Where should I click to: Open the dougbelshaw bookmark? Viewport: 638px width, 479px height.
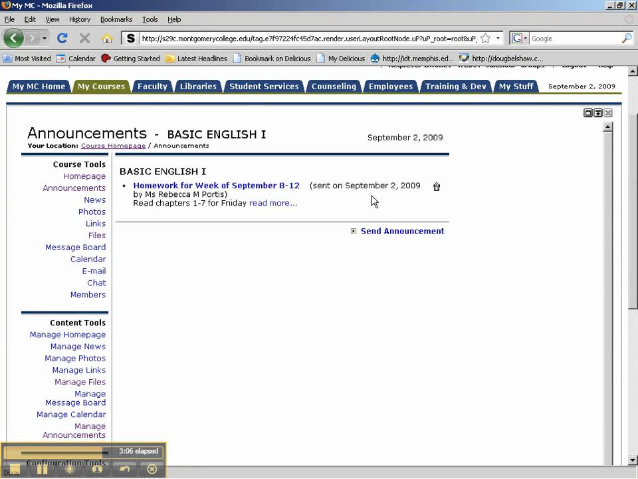pos(501,59)
